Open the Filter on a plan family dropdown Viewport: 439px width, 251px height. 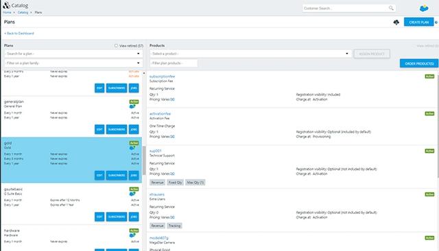(x=73, y=63)
